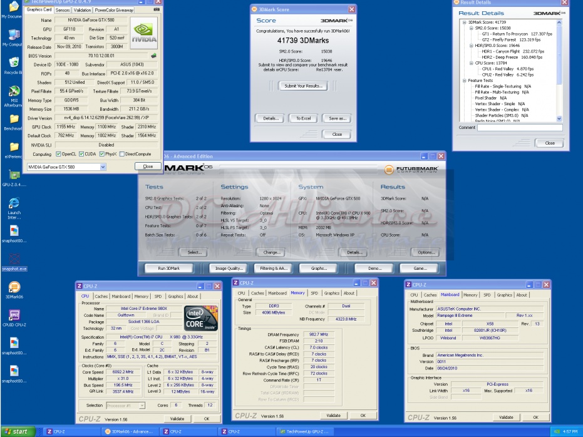Click the Run 3DMark button

(168, 268)
